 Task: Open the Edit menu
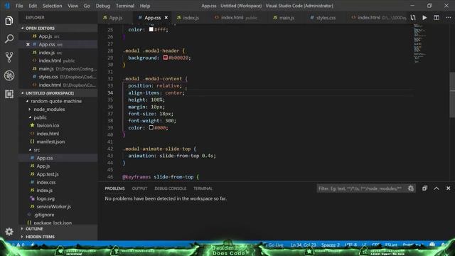33,6
